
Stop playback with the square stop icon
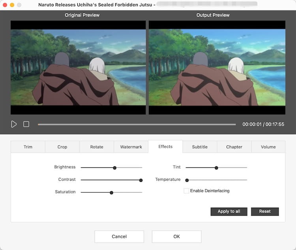[26, 124]
